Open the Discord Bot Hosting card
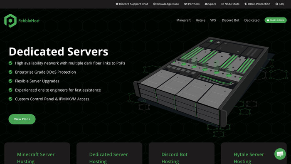291x164 pixels. (182, 153)
